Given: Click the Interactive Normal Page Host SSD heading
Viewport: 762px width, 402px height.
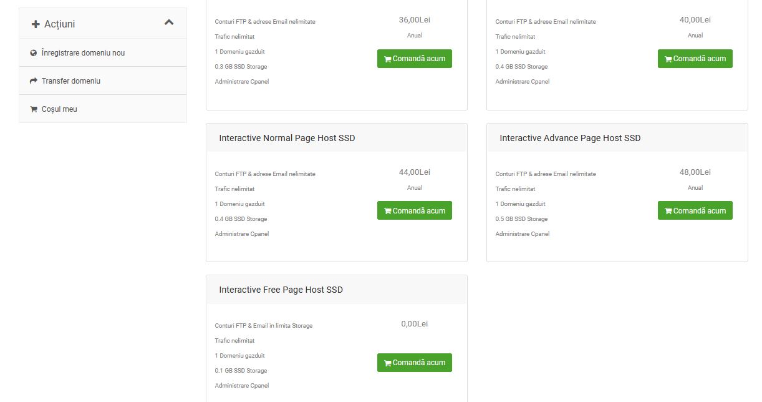Looking at the screenshot, I should coord(287,138).
